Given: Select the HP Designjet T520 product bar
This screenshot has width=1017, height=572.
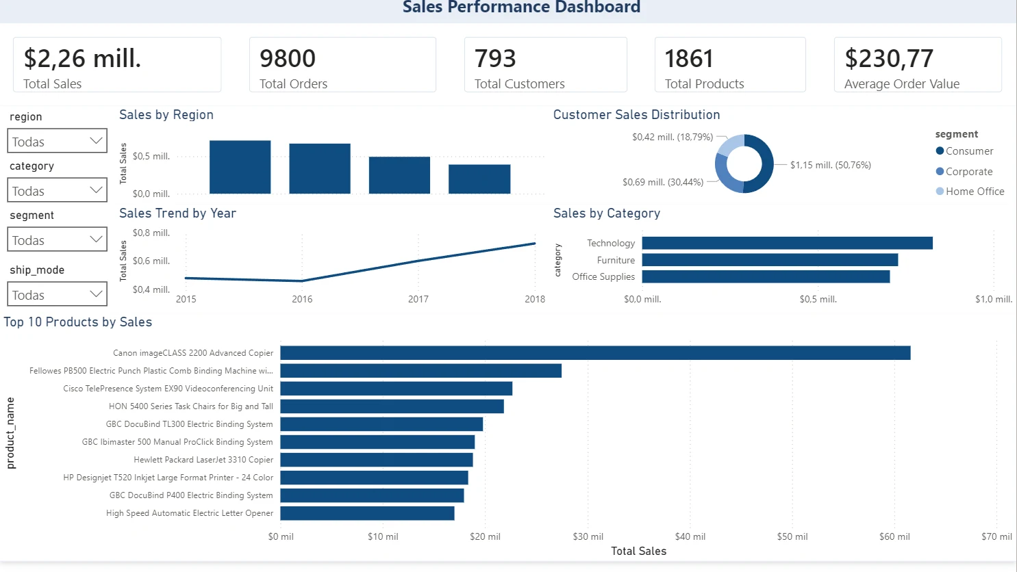Looking at the screenshot, I should tap(375, 478).
